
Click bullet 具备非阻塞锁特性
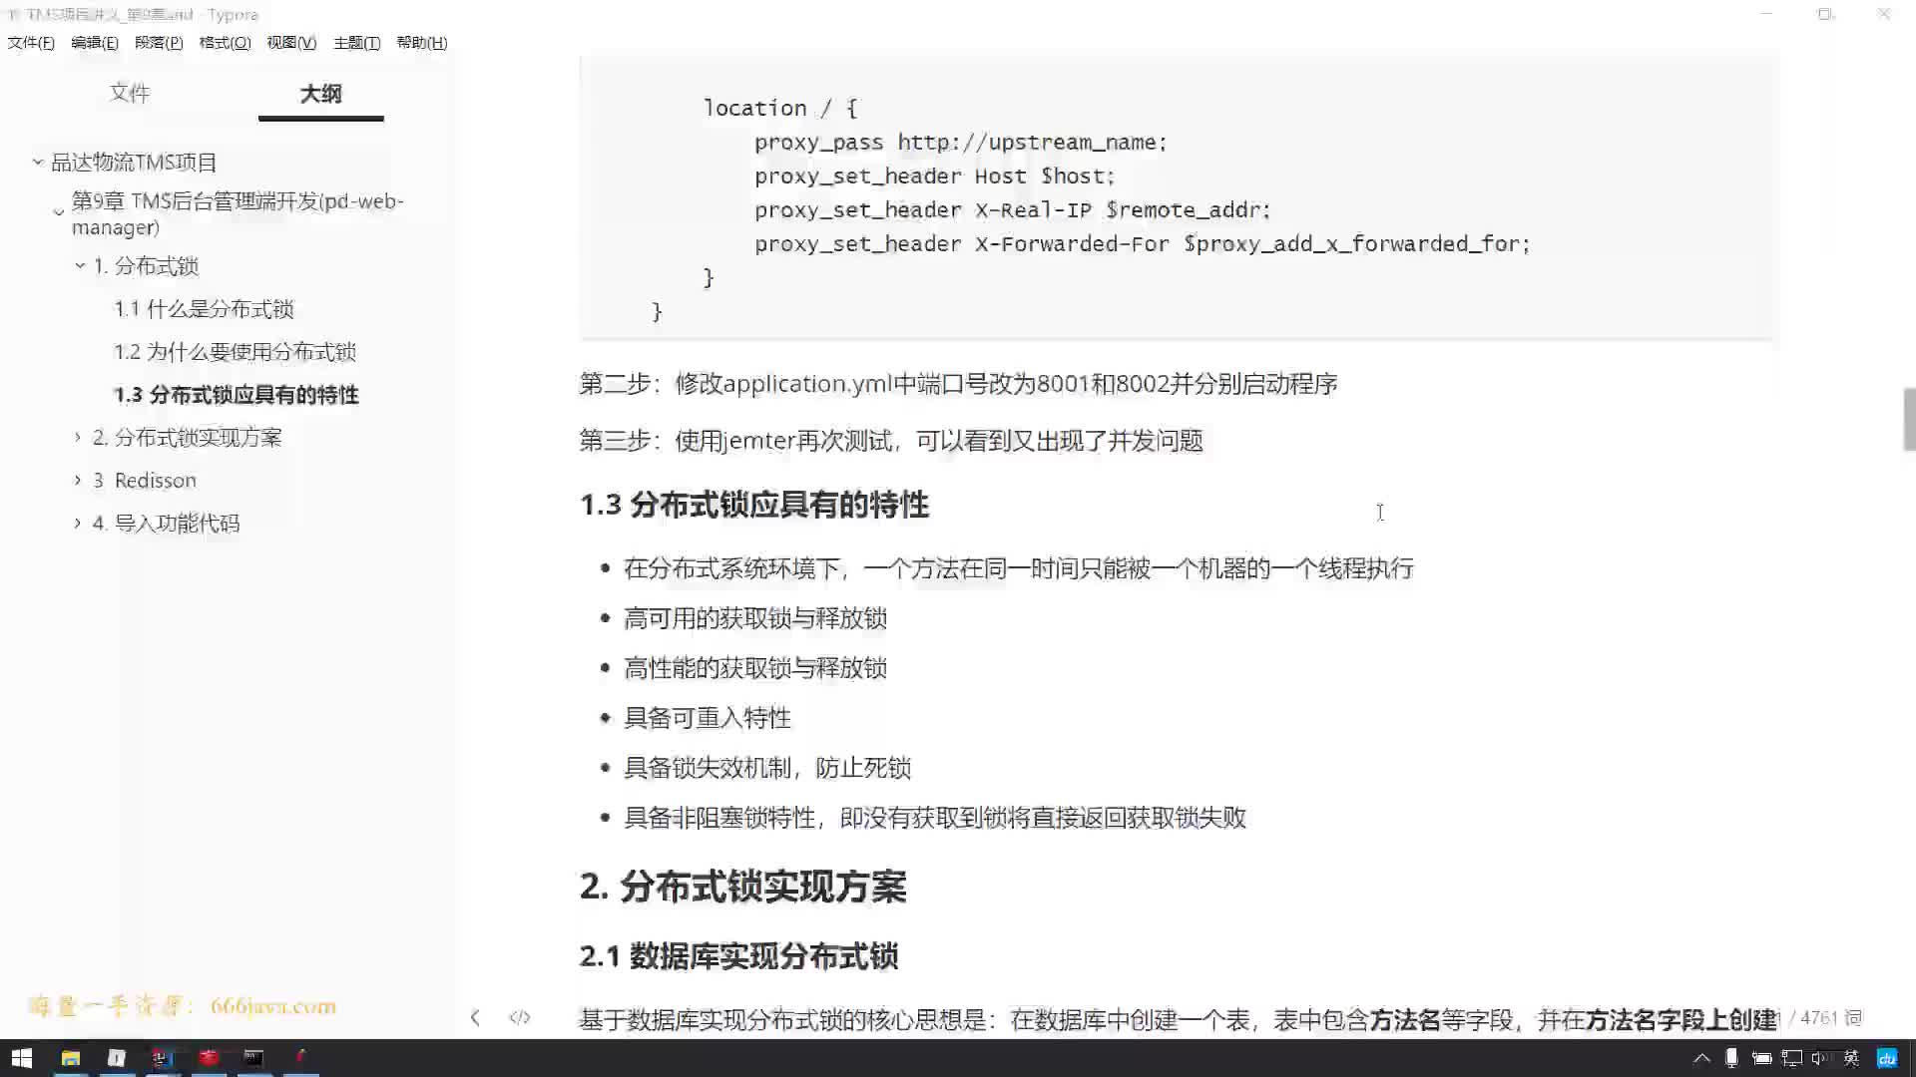click(934, 818)
